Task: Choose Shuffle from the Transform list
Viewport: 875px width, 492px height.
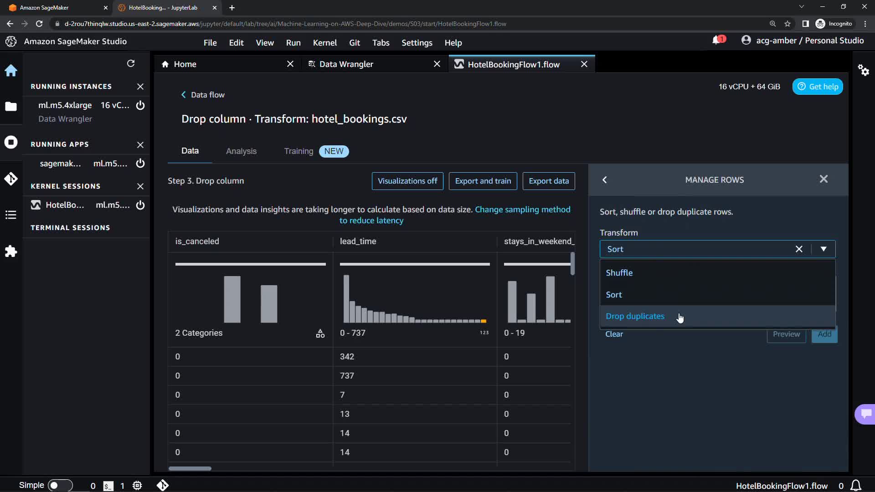Action: coord(619,273)
